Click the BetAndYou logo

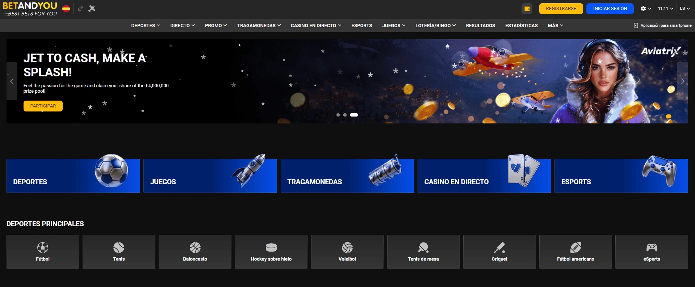tap(30, 9)
